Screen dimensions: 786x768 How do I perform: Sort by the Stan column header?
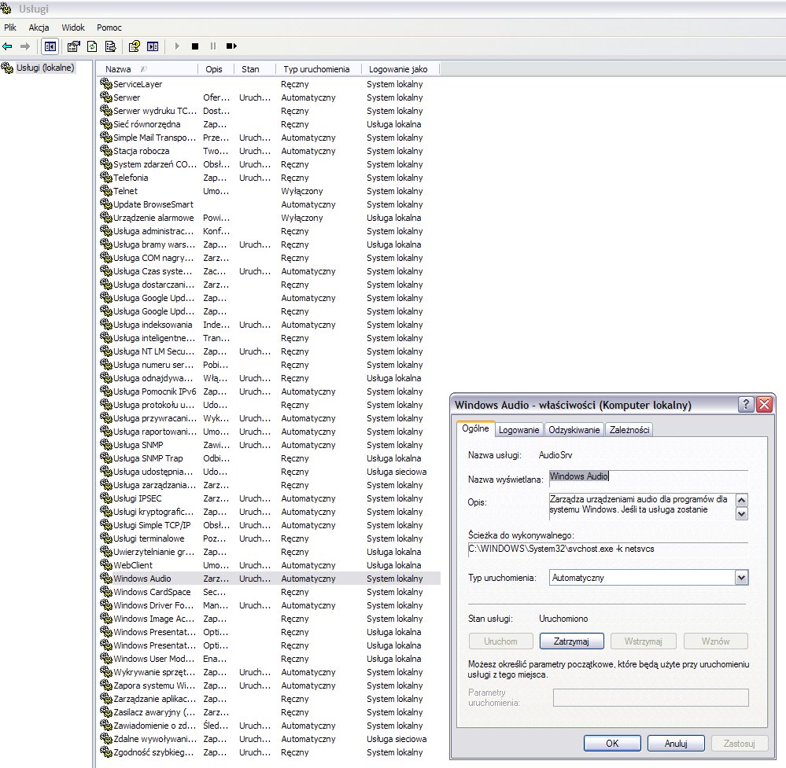(x=255, y=69)
